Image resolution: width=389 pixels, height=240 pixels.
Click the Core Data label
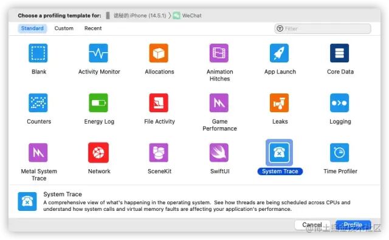click(x=340, y=72)
